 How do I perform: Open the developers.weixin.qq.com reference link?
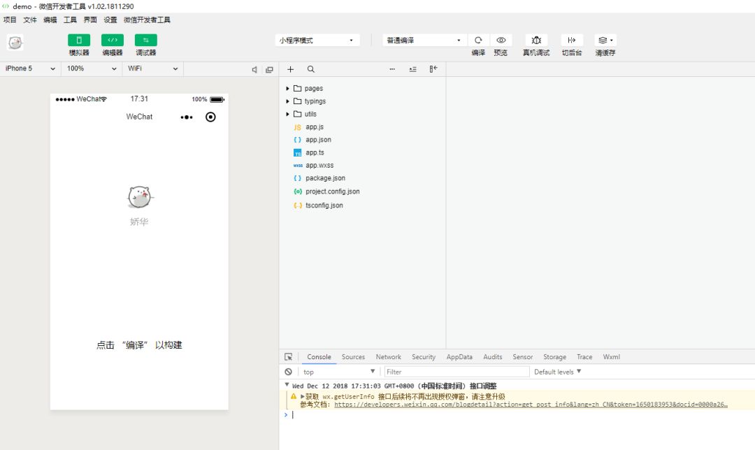click(531, 405)
